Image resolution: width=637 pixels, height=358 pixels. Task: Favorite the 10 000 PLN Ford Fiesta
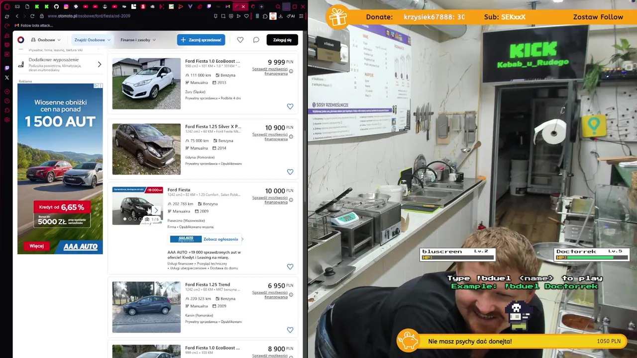coord(290,267)
